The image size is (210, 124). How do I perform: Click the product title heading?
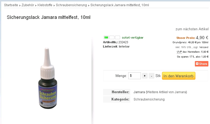49,17
